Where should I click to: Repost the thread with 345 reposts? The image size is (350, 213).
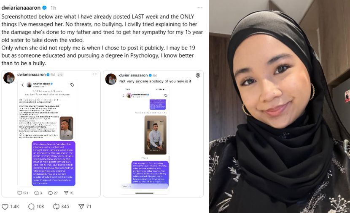(56, 207)
